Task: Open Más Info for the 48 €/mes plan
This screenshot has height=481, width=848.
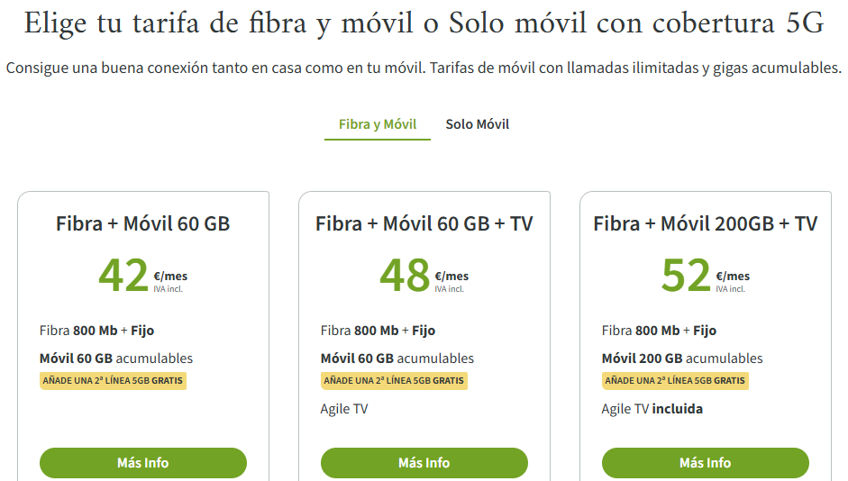Action: point(424,463)
